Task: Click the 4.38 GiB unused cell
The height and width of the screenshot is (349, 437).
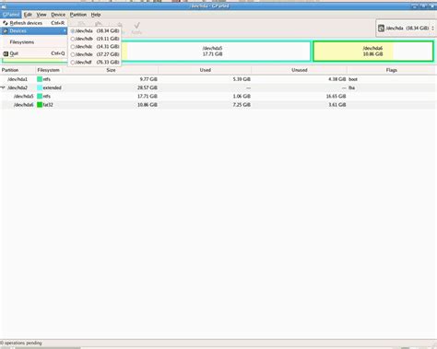Action: tap(337, 79)
